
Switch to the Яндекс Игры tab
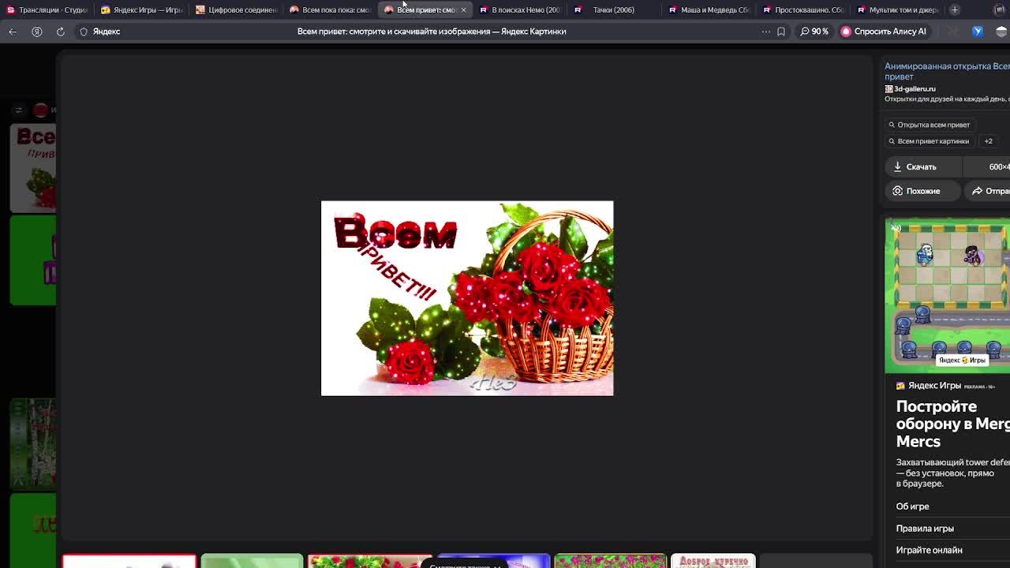pyautogui.click(x=142, y=9)
